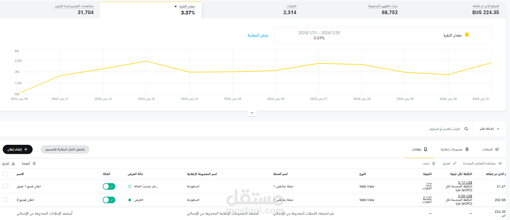This screenshot has height=220, width=510.
Task: Click the النتيجة column header
Action: [427, 174]
